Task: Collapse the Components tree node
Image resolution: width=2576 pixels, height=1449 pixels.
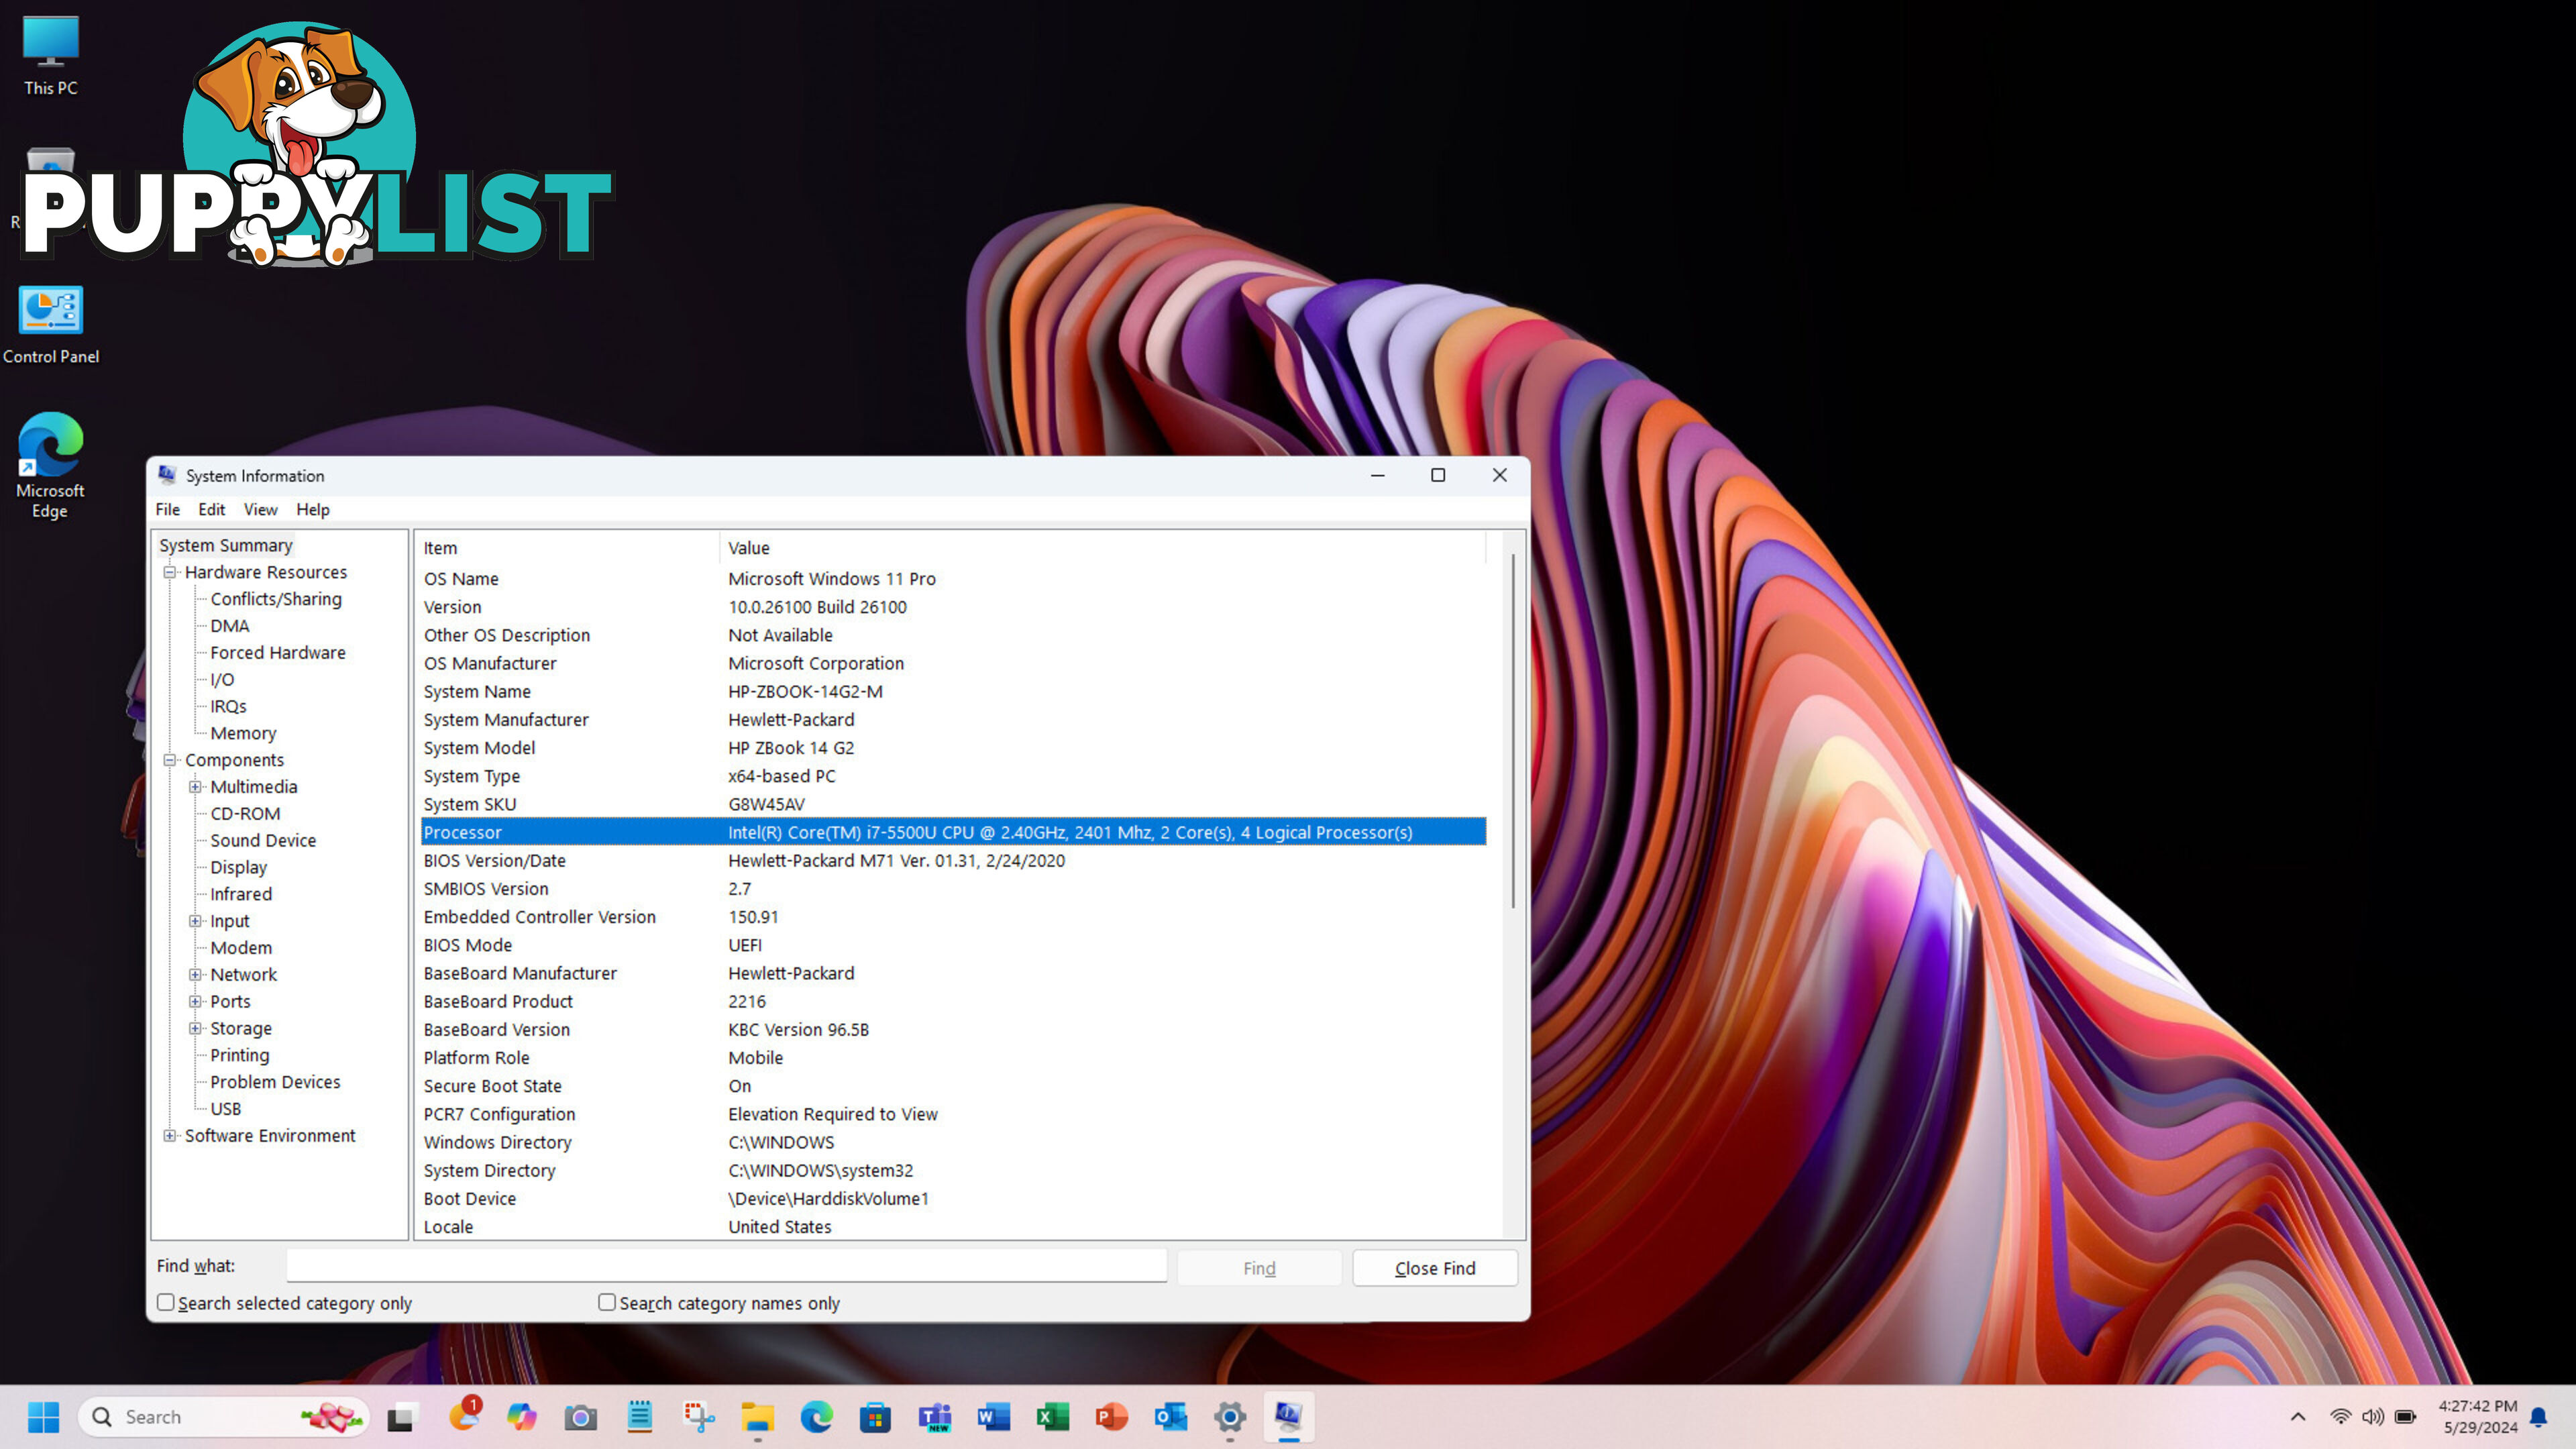Action: point(170,760)
